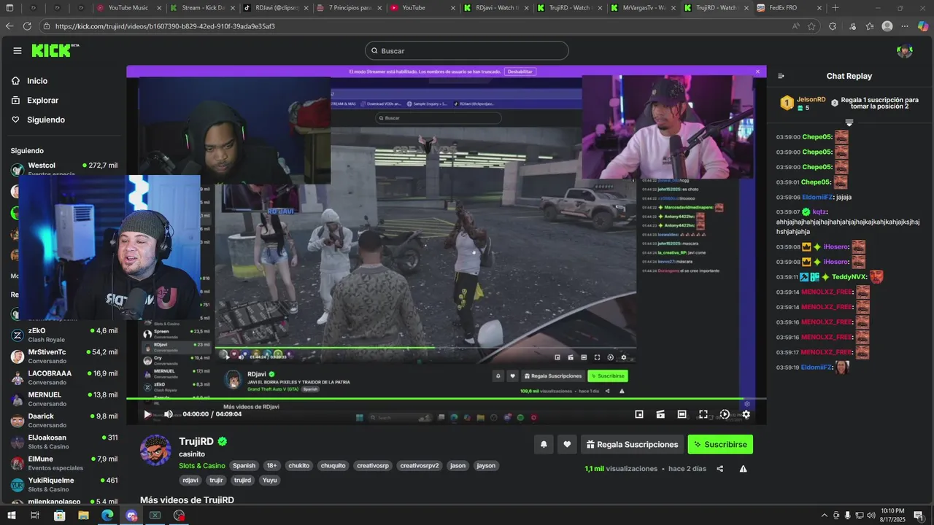Screen dimensions: 934x525
Task: Open video settings gear
Action: point(746,414)
